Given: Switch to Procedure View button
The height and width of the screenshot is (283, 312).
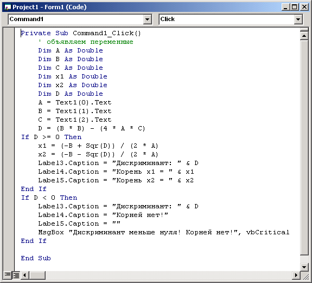Looking at the screenshot, I should pyautogui.click(x=8, y=275).
